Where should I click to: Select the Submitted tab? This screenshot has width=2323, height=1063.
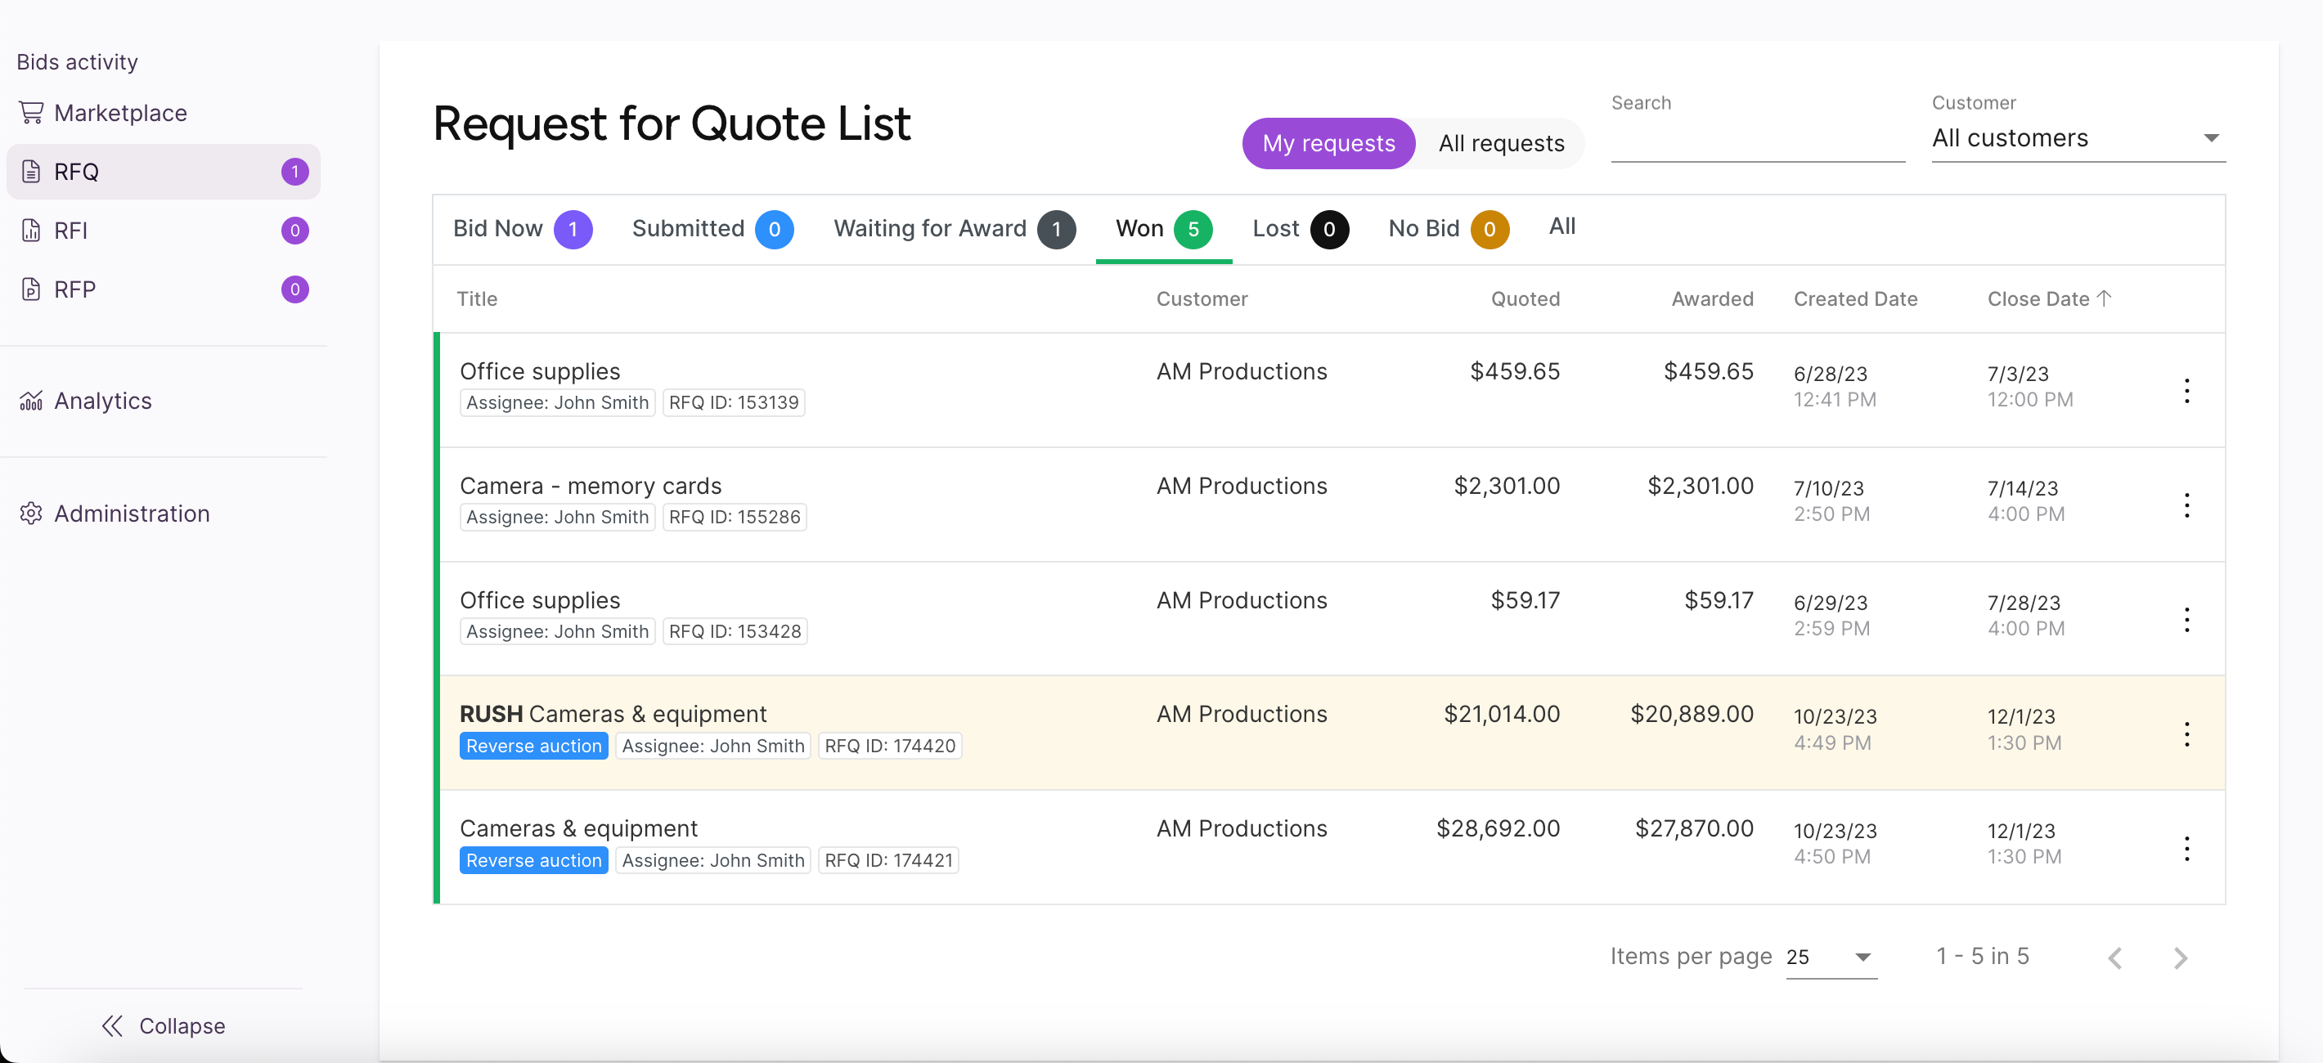tap(712, 229)
